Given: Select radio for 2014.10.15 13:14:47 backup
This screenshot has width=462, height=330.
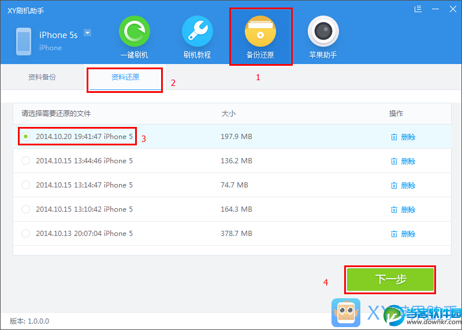Looking at the screenshot, I should click(25, 185).
